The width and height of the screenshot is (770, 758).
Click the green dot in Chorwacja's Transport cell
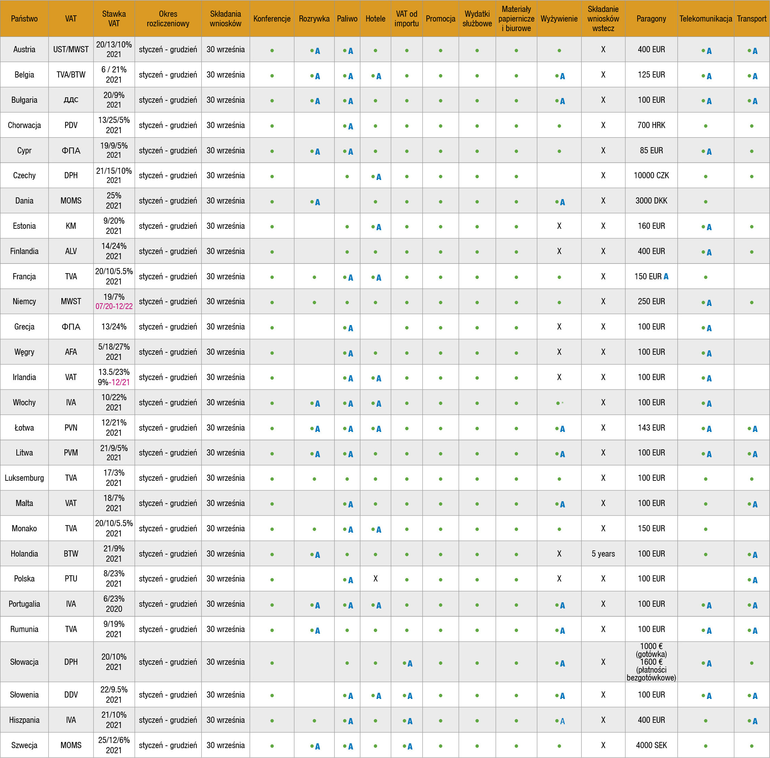click(x=751, y=126)
